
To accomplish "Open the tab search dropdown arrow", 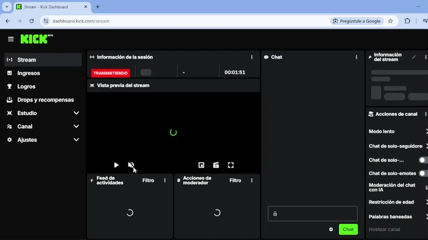I will coord(7,7).
